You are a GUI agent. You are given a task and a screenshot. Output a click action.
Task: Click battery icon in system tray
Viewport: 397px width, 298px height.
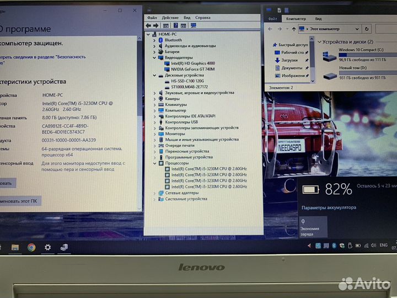pyautogui.click(x=358, y=246)
